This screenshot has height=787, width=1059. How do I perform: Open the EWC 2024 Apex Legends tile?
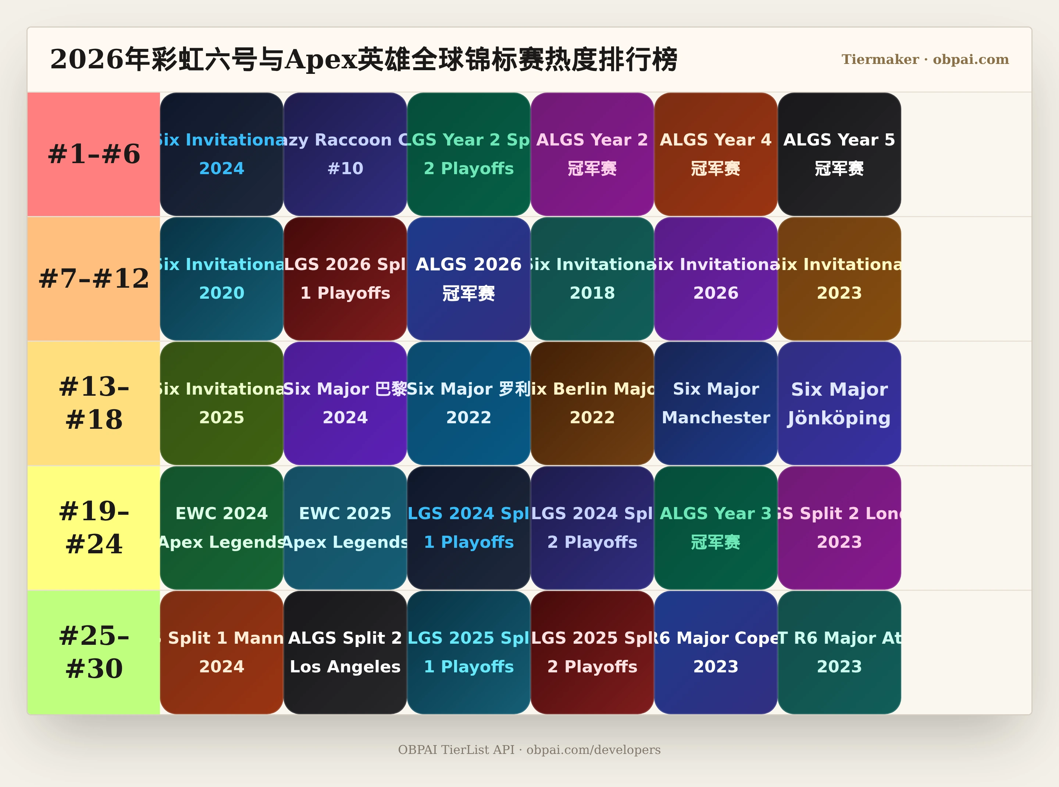tap(222, 528)
